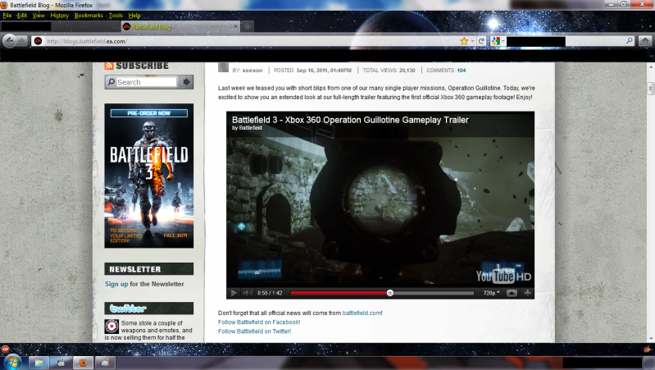Click the red Adblock icon in status bar
This screenshot has width=655, height=370.
pyautogui.click(x=5, y=349)
